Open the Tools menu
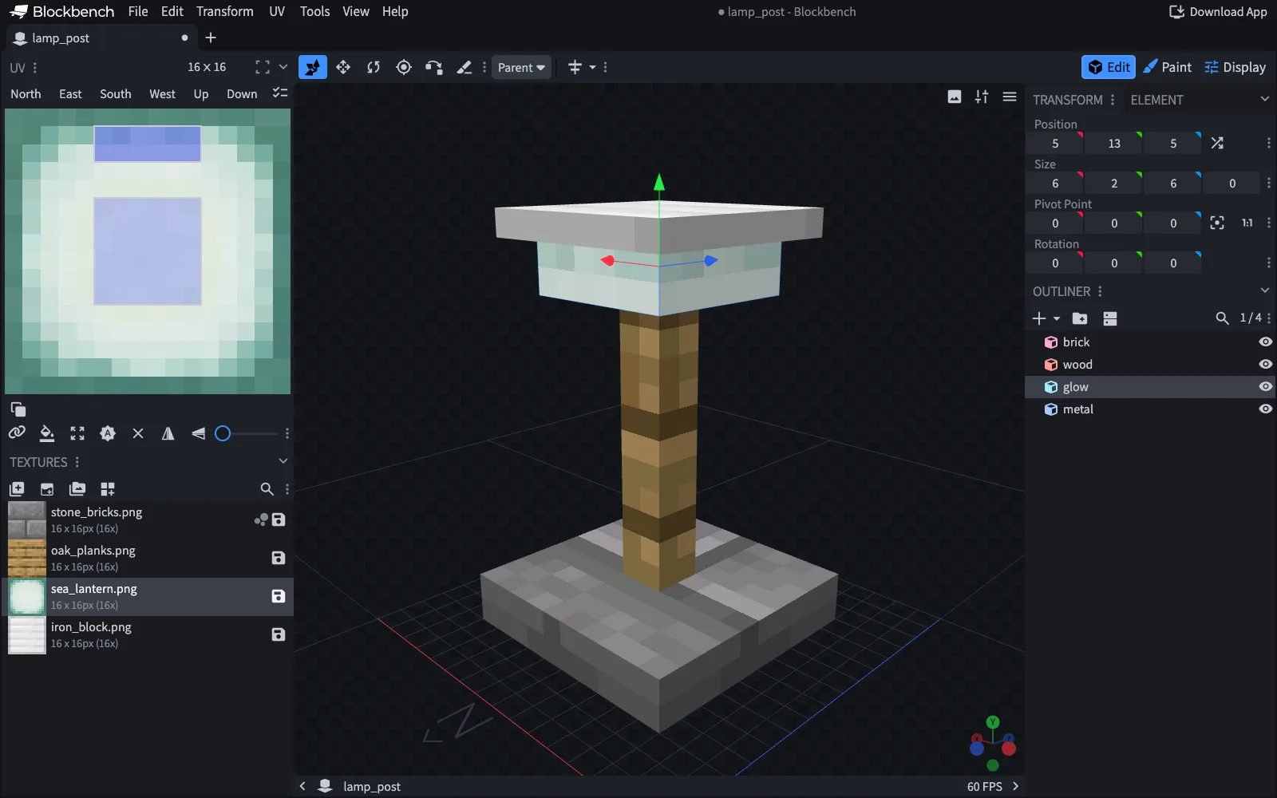Viewport: 1277px width, 798px height. 314,11
